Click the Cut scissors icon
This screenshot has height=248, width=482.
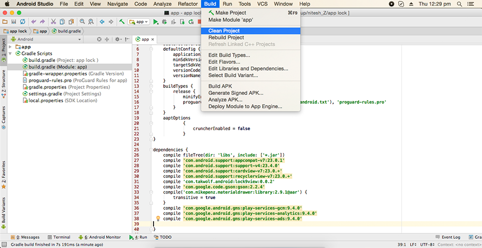pyautogui.click(x=54, y=22)
